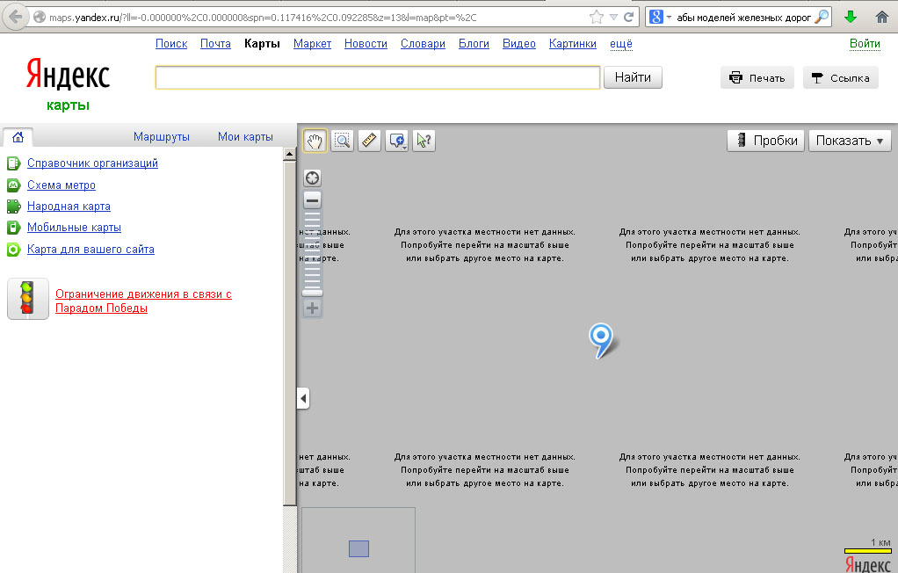Select the hand pan tool
Viewport: 898px width, 573px height.
click(x=315, y=141)
